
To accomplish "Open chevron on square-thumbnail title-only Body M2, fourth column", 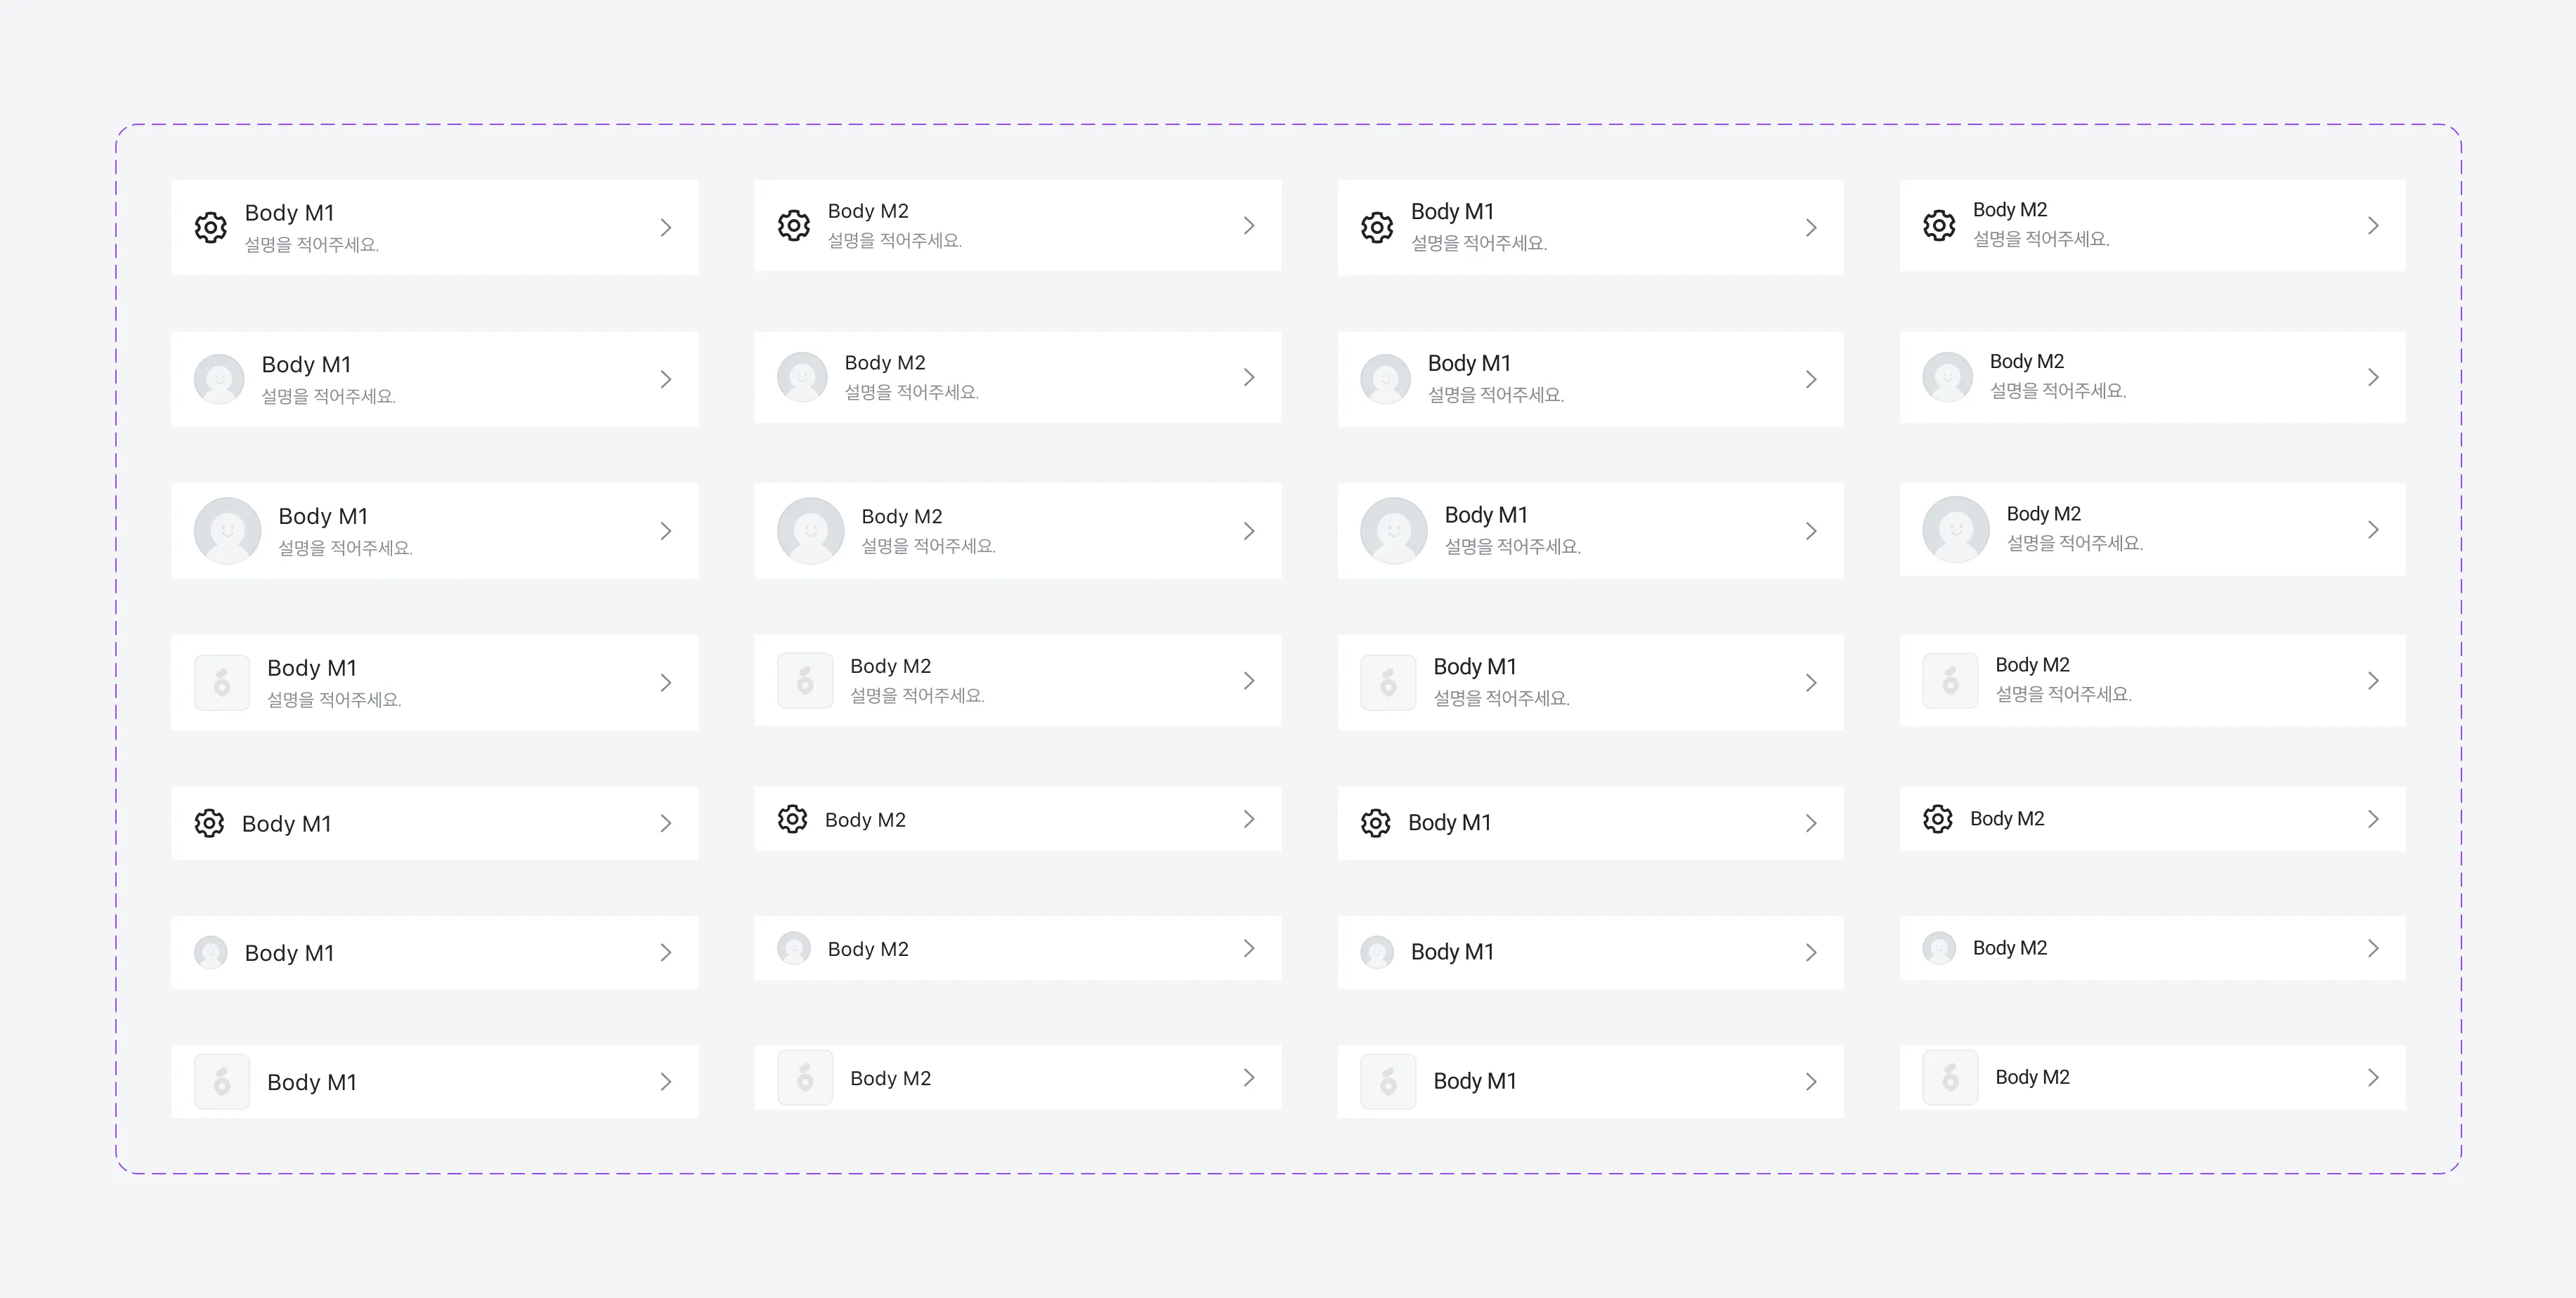I will click(2373, 1078).
